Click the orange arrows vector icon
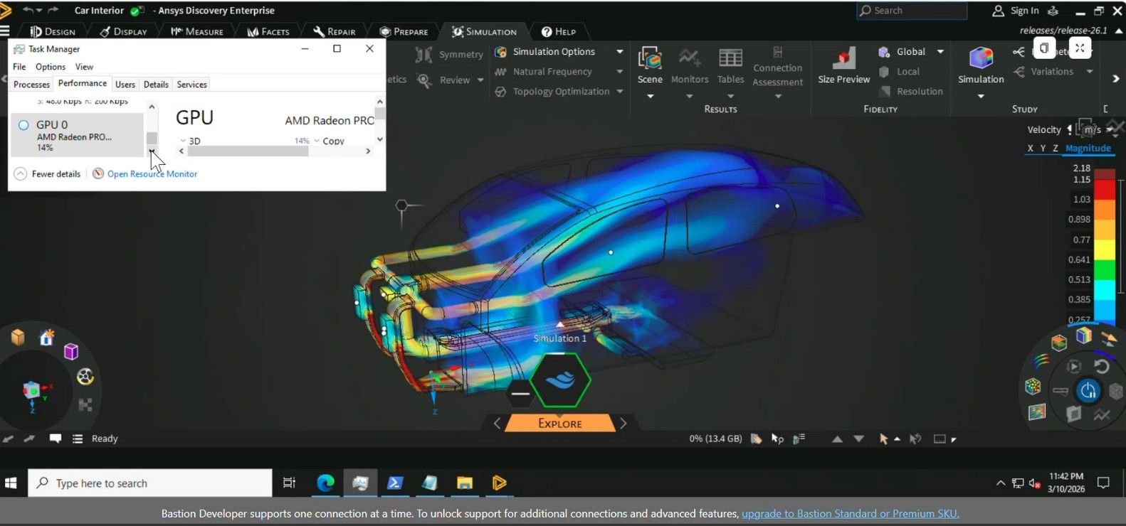The image size is (1126, 526). coord(1108,339)
